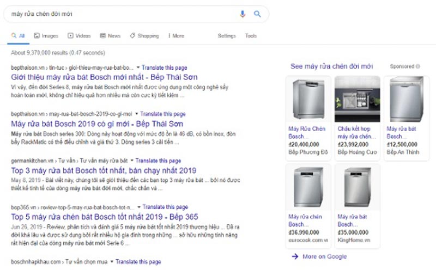
Task: Open dropdown arrow beside bep365.vn breadcrumb
Action: 139,207
